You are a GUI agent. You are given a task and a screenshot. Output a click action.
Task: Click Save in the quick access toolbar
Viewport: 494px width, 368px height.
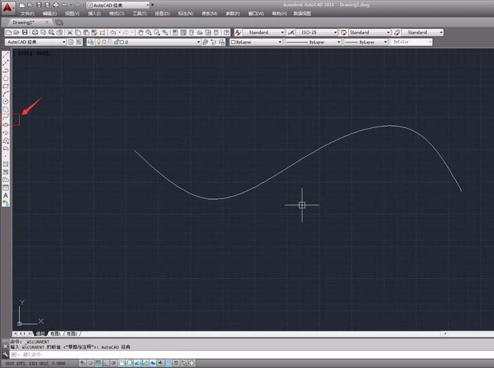click(39, 5)
